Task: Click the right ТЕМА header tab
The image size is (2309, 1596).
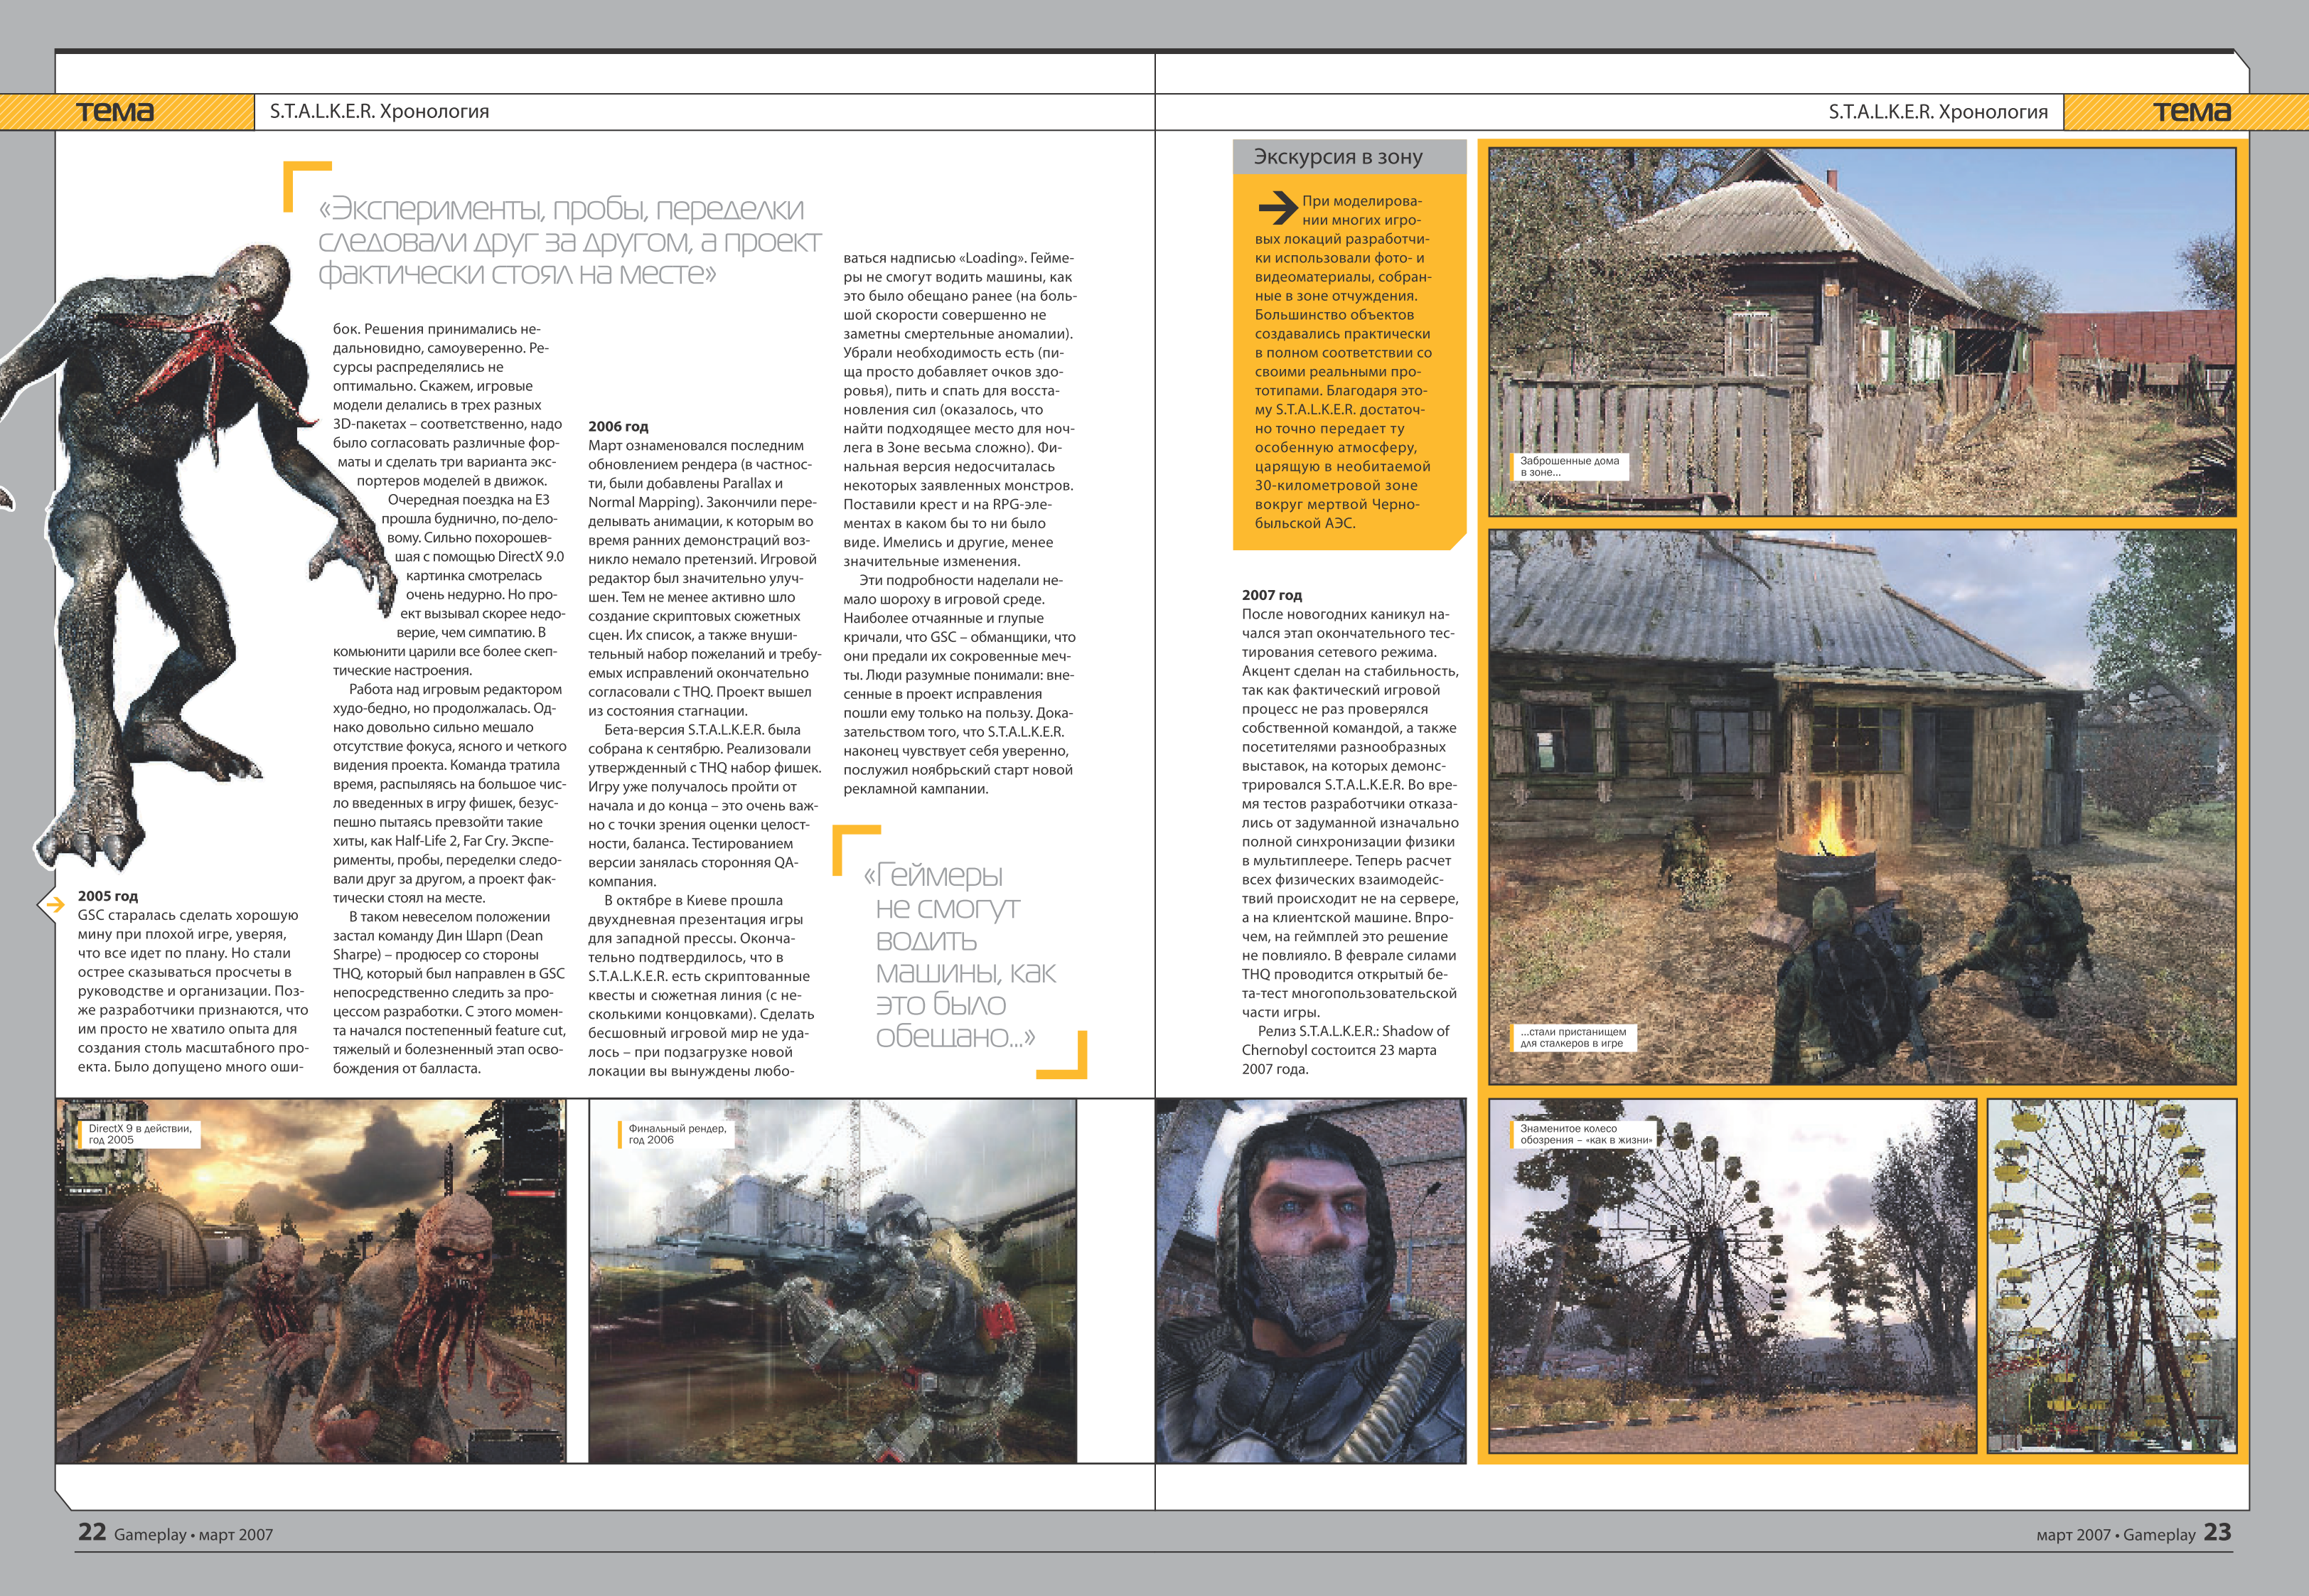Action: tap(2191, 112)
